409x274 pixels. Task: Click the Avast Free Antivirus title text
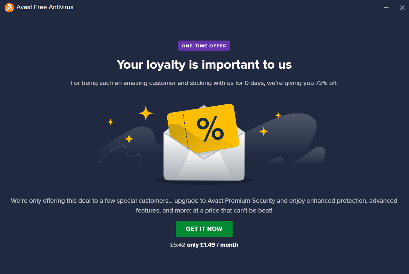click(45, 7)
